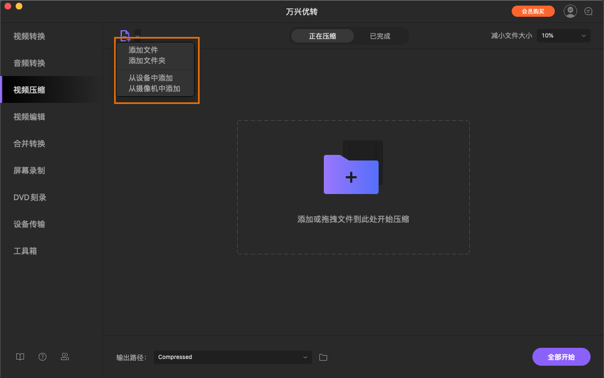Expand the Compressed output path dropdown
This screenshot has width=604, height=378.
pos(233,357)
